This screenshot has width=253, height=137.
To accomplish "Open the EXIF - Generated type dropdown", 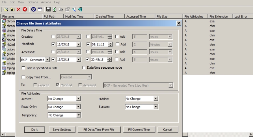I will (x=47, y=60).
